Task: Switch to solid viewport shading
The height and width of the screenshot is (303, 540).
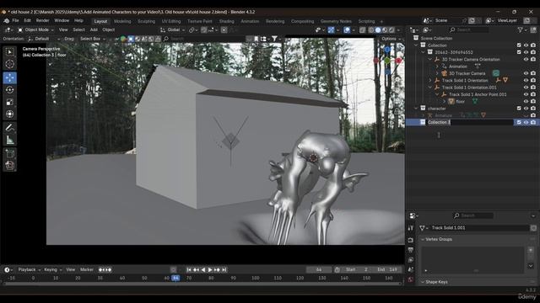Action: pos(378,30)
